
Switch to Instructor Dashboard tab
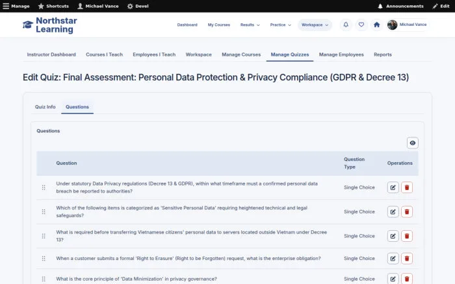(x=51, y=54)
